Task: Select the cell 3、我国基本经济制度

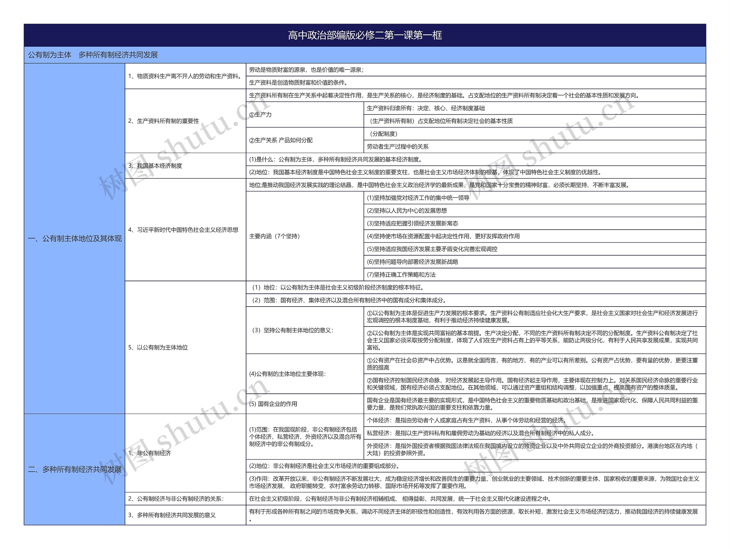Action: click(x=185, y=166)
